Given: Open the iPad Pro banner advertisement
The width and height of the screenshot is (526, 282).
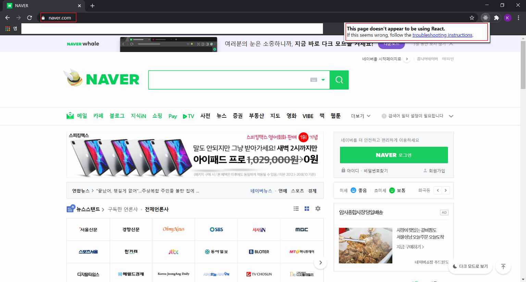Looking at the screenshot, I should (195, 155).
